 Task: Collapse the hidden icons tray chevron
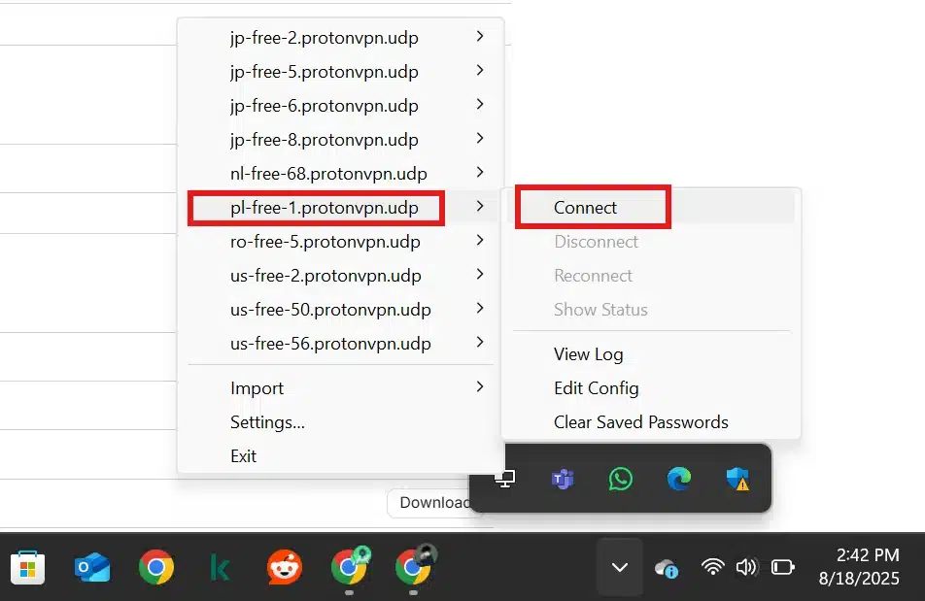click(620, 567)
